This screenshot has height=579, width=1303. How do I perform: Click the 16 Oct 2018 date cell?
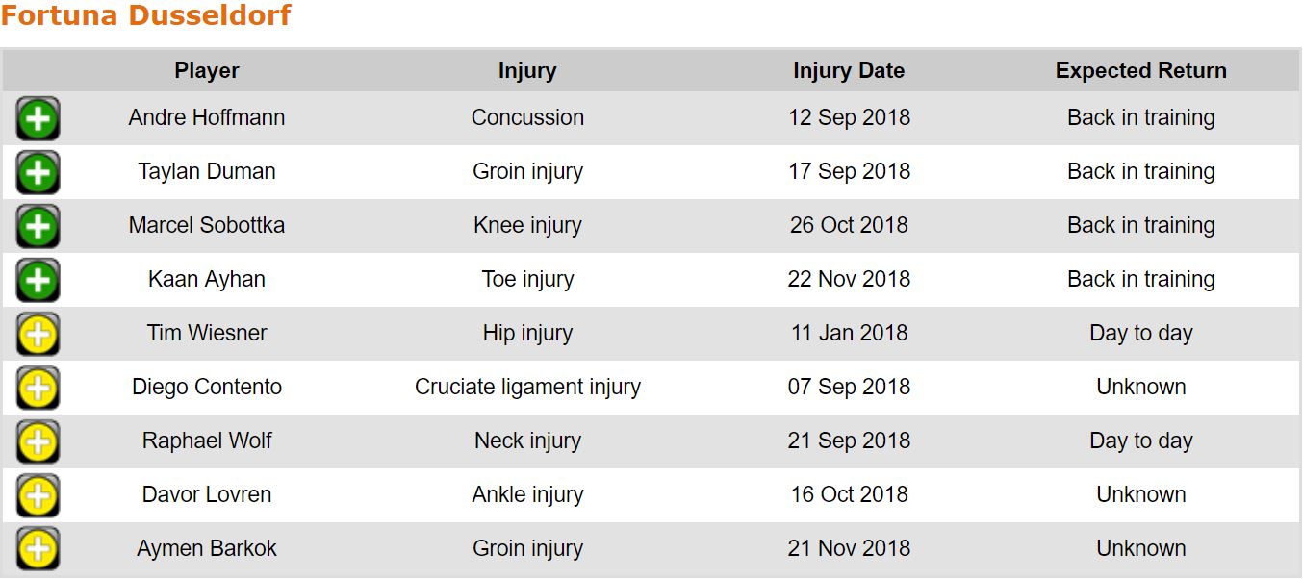pyautogui.click(x=849, y=494)
